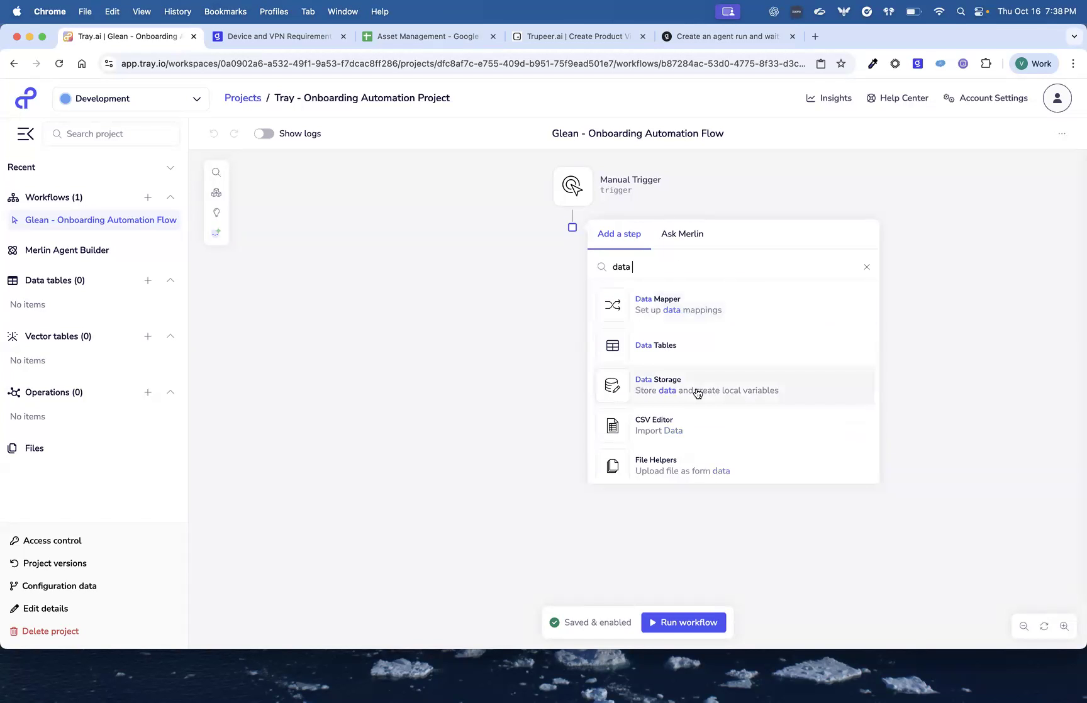
Task: Open Account Settings
Action: click(985, 98)
